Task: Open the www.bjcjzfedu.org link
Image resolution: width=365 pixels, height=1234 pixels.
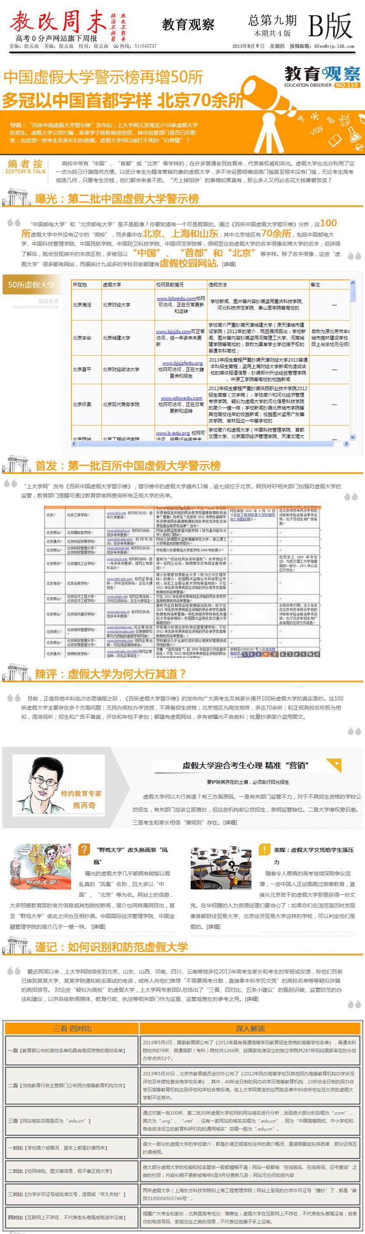Action: click(182, 363)
